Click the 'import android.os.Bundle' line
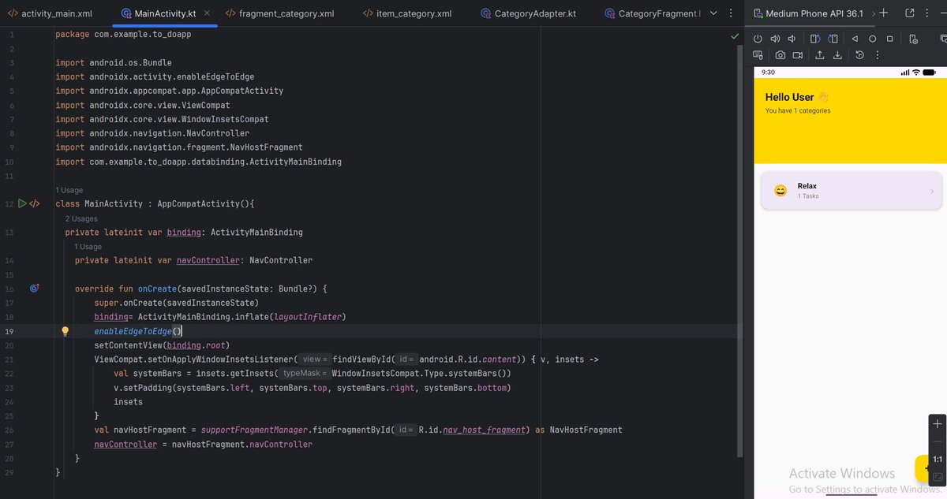 (114, 63)
